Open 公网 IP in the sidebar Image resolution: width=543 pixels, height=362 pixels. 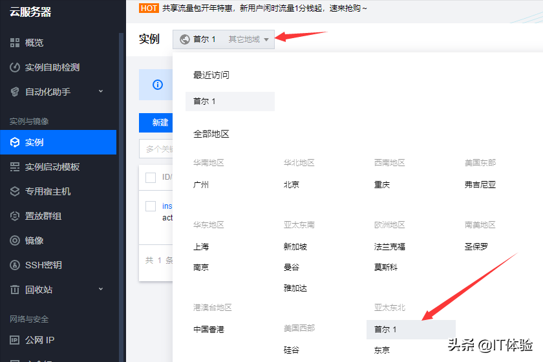58,340
